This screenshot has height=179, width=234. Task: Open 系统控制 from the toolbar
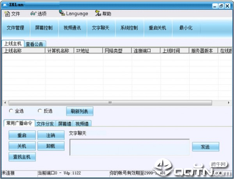tap(129, 28)
